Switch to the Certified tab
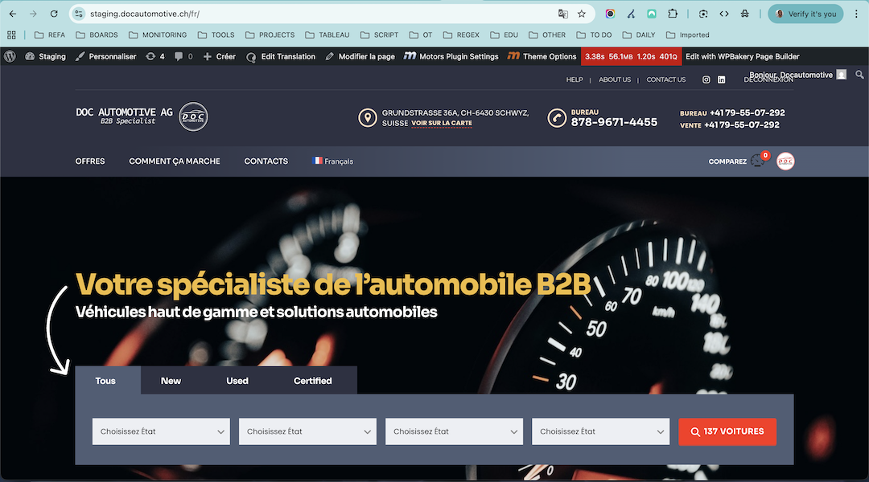Viewport: 869px width, 482px height. [312, 381]
